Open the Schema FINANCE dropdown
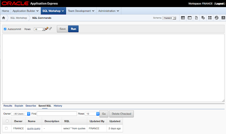Screen dimensions: 226x134 pyautogui.click(x=169, y=18)
